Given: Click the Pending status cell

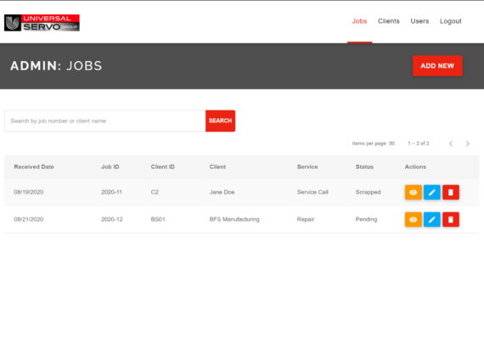Looking at the screenshot, I should tap(366, 219).
